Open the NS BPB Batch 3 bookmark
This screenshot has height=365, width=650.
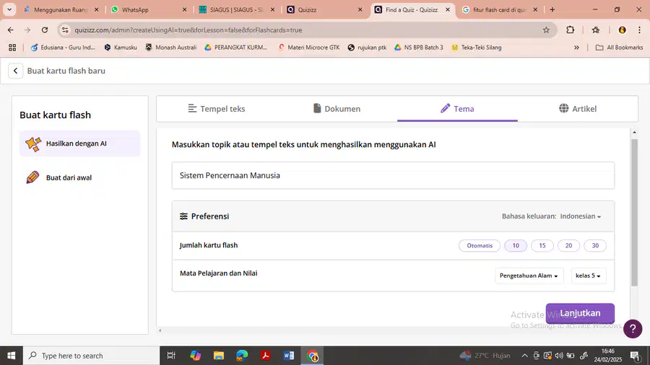pos(419,48)
